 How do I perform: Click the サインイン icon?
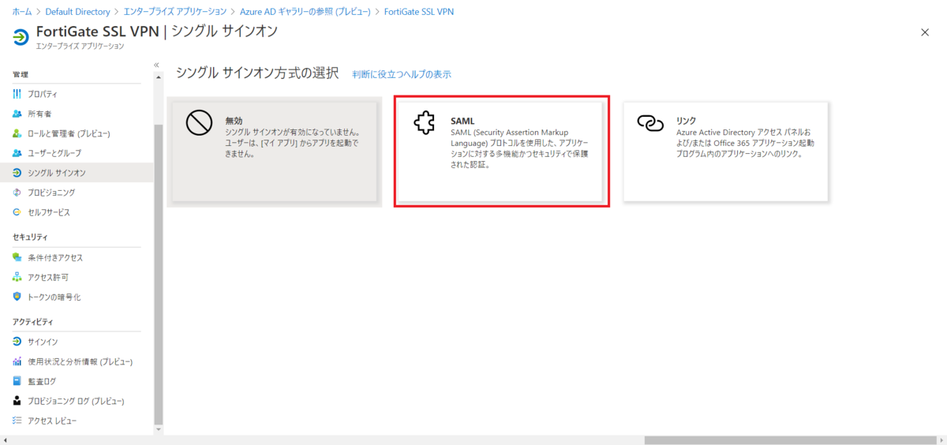tap(17, 342)
